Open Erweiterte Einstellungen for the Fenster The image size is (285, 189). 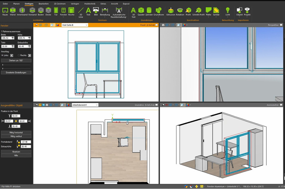tap(16, 72)
